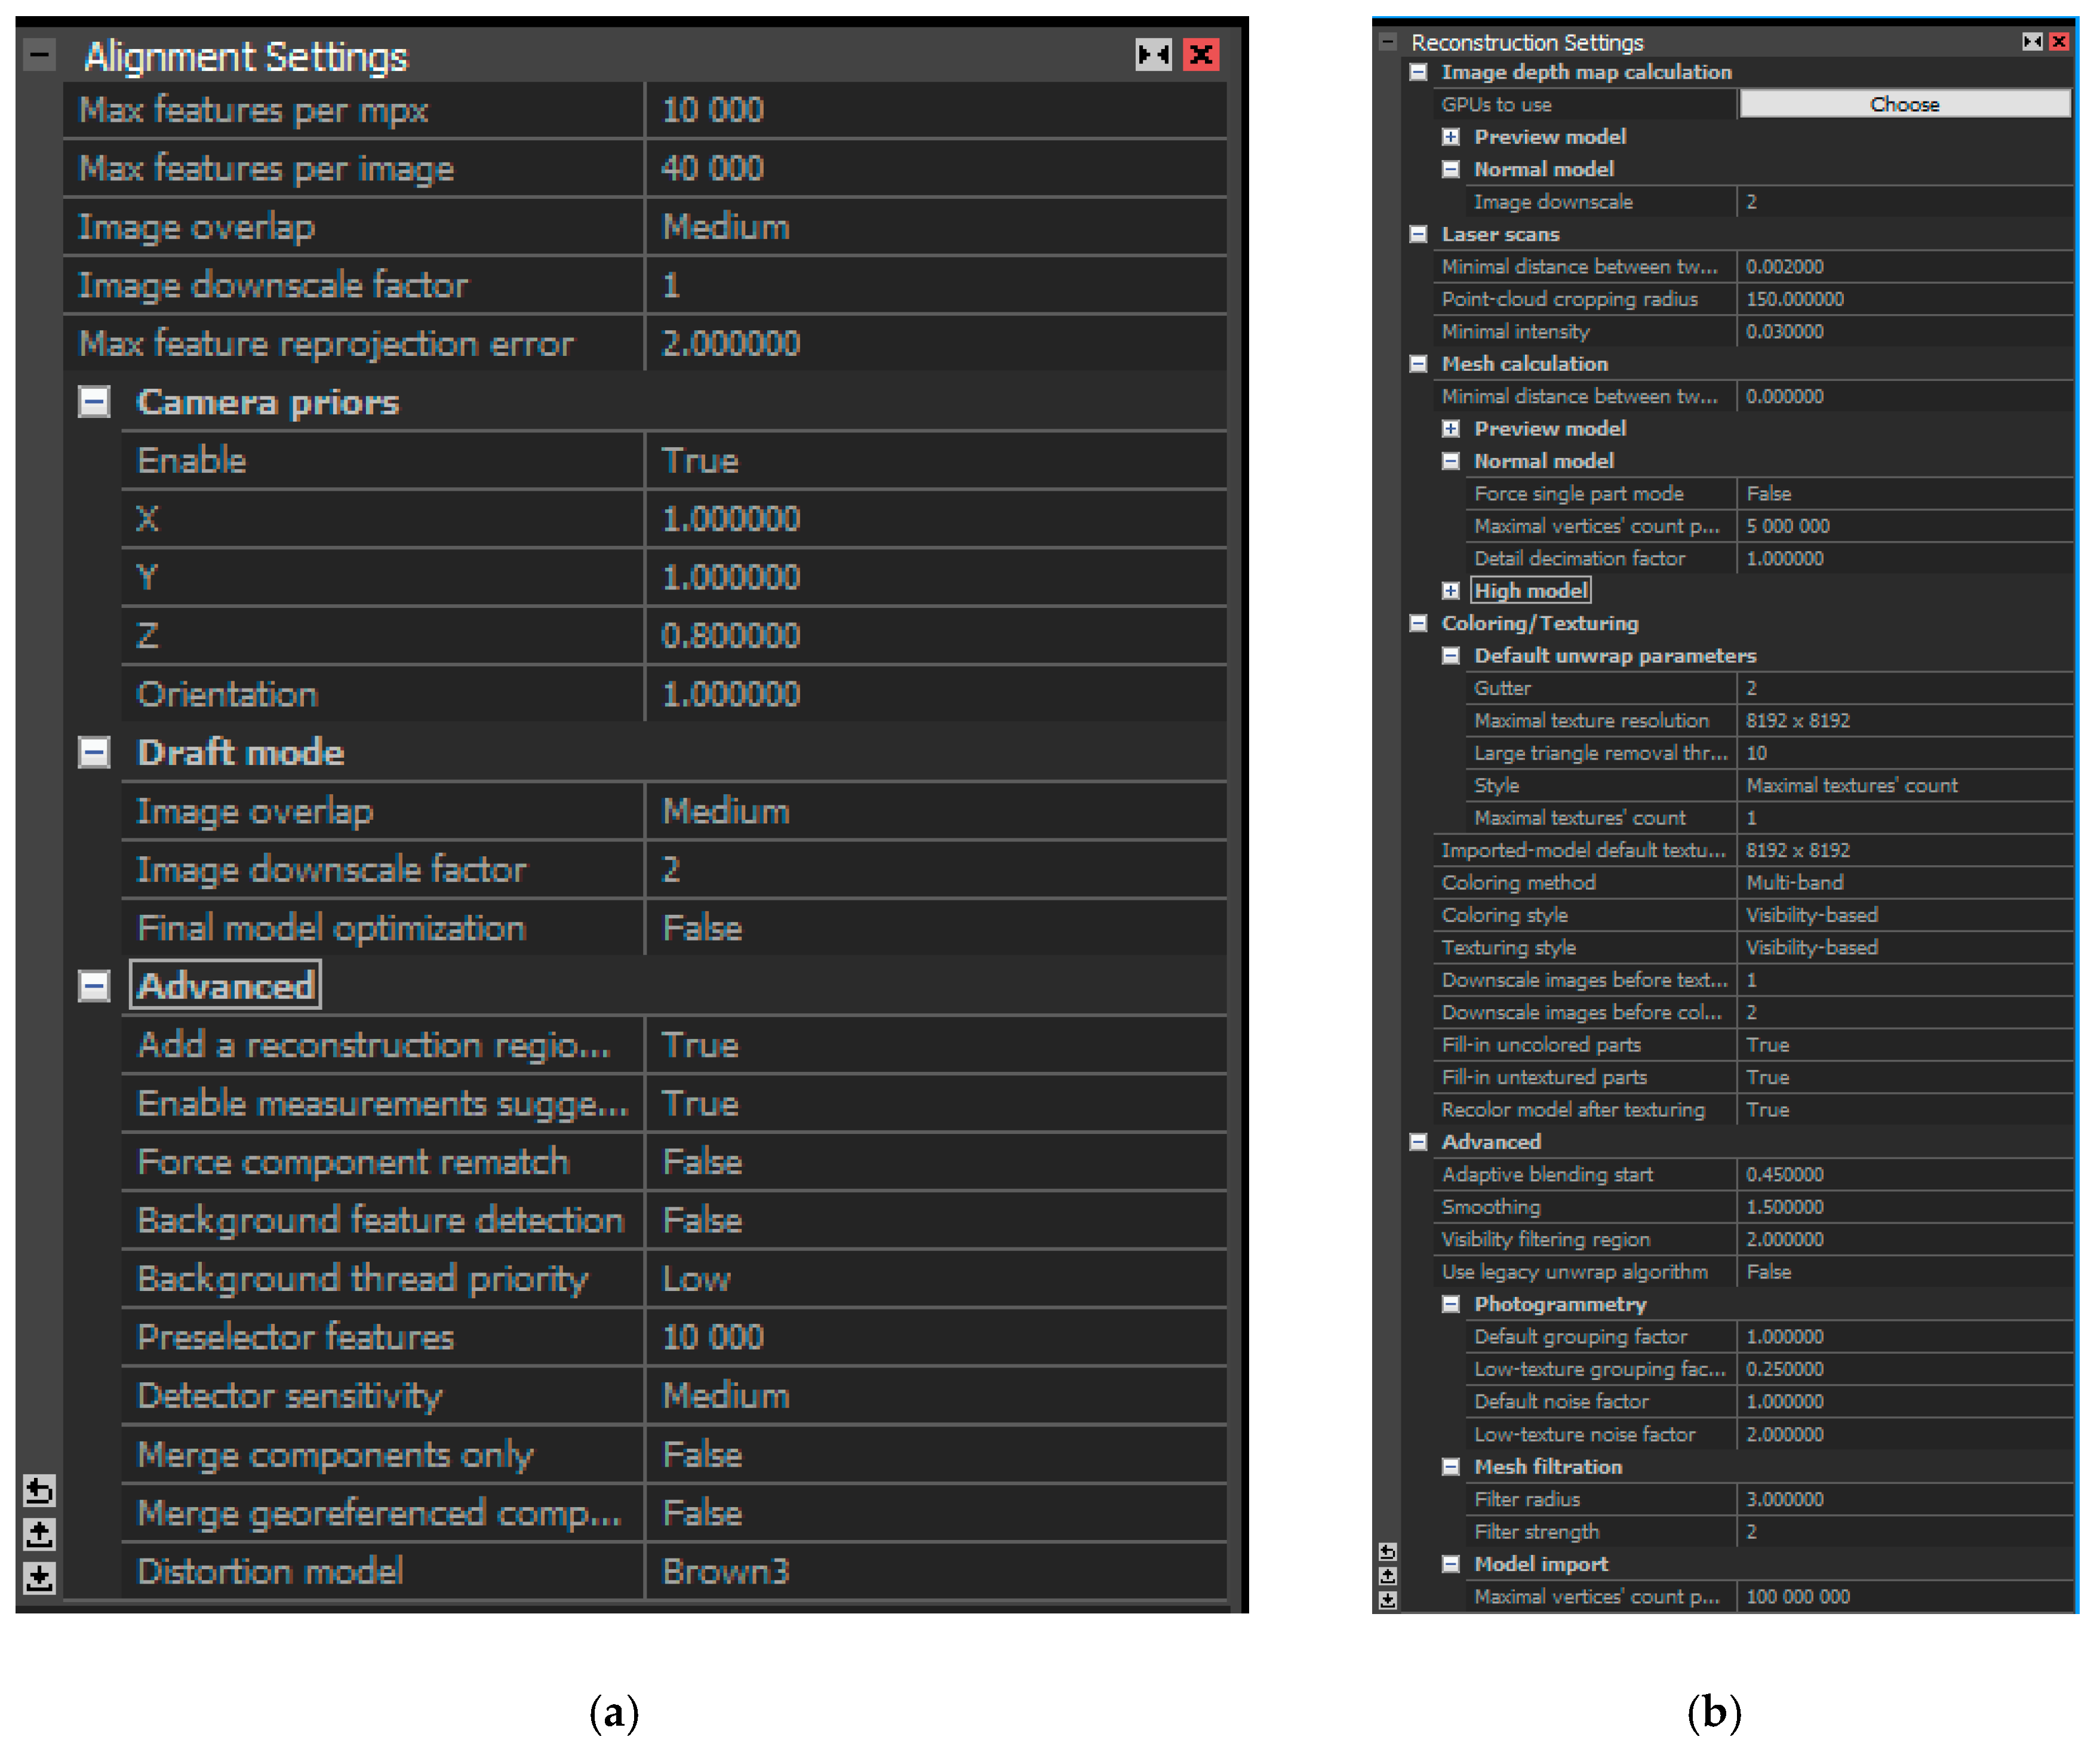
Task: Edit Filter radius value 3.000000
Action: tap(1905, 1499)
